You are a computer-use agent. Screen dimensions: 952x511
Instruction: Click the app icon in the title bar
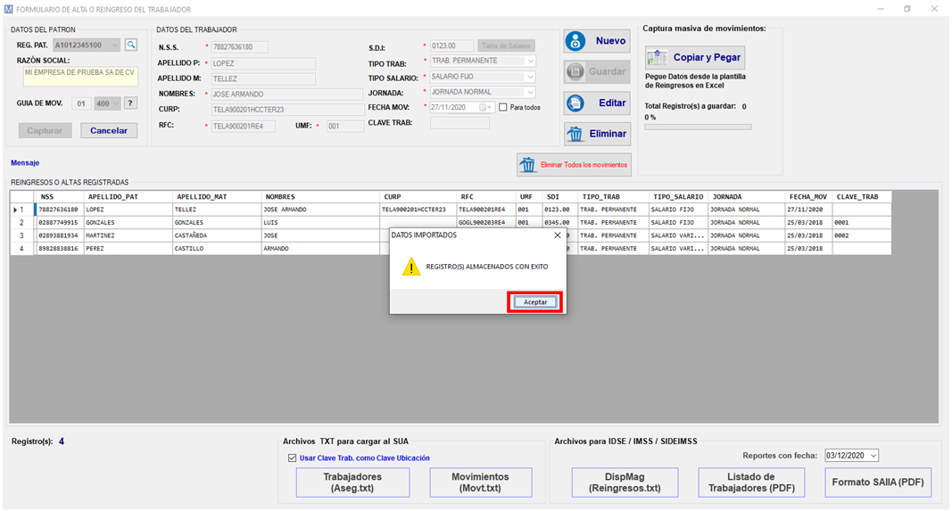pyautogui.click(x=8, y=9)
